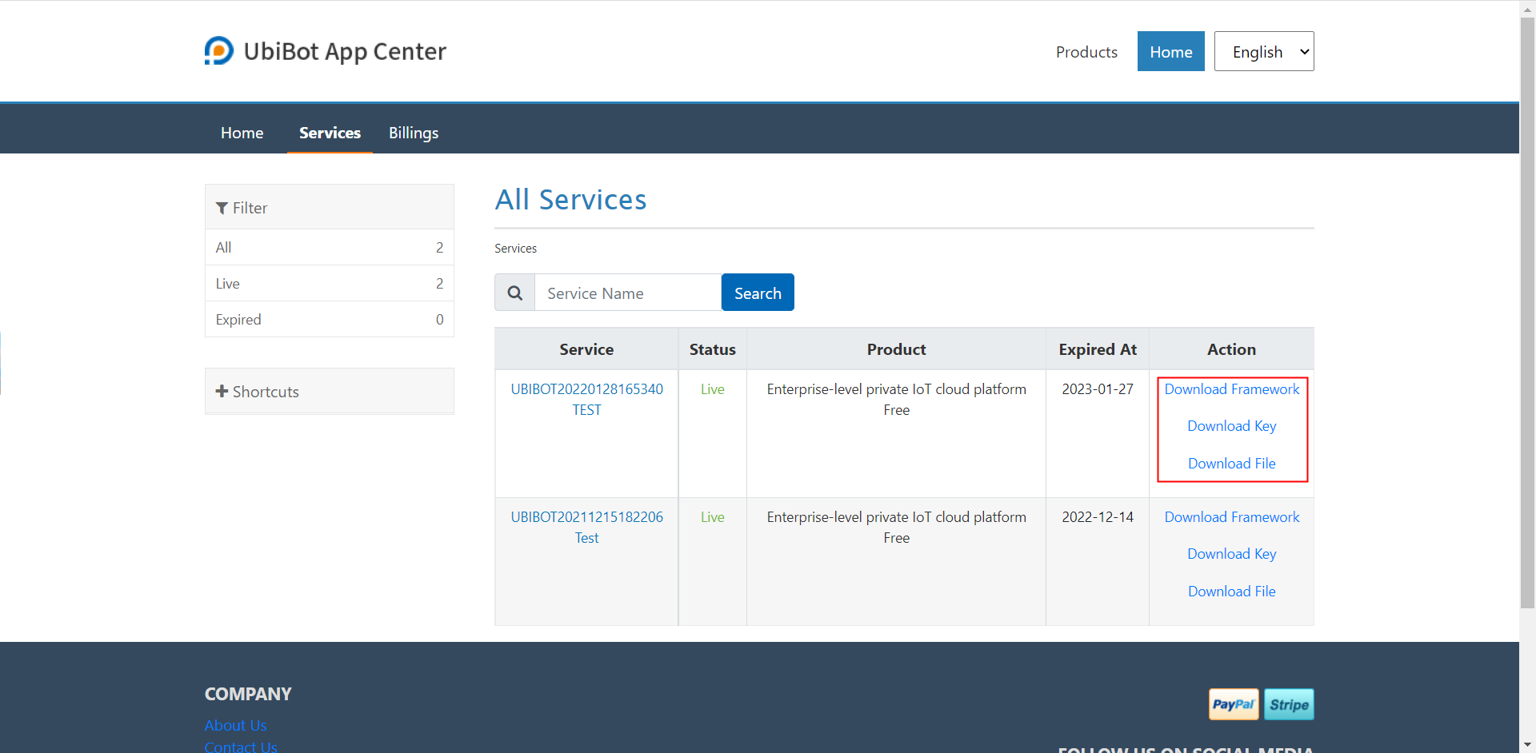Click the Search button
1536x753 pixels.
coord(758,293)
